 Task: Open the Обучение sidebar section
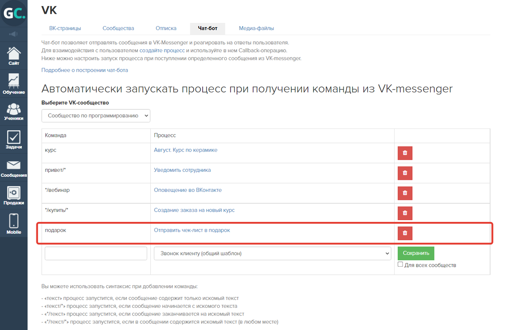tap(14, 84)
